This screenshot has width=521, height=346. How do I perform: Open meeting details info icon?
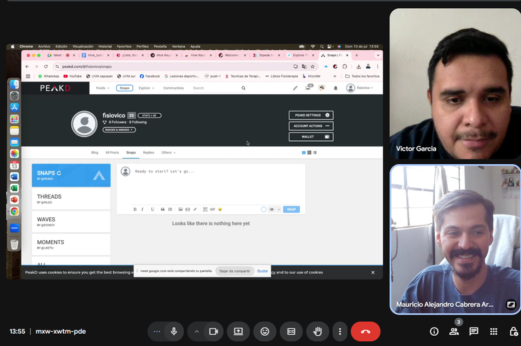[x=434, y=331]
